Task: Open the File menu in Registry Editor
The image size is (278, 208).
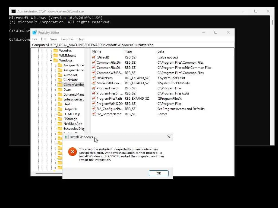Action: (35, 39)
